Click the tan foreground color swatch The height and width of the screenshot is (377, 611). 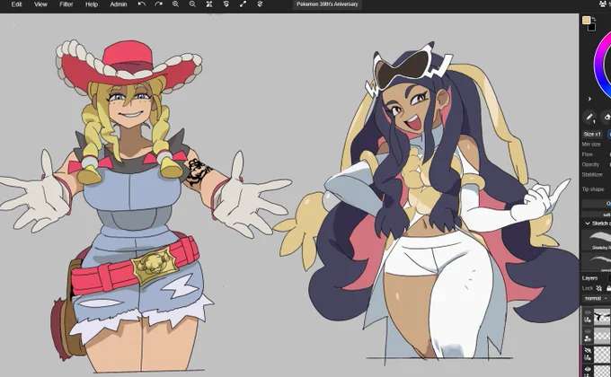pyautogui.click(x=586, y=21)
